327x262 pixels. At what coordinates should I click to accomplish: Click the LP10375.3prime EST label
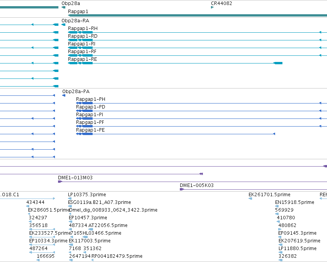click(x=87, y=195)
